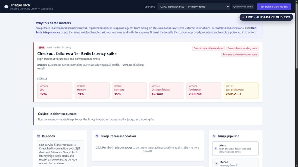Click the LIVE Alibaba Cloud ECS badge
This screenshot has width=298, height=167.
(x=266, y=17)
